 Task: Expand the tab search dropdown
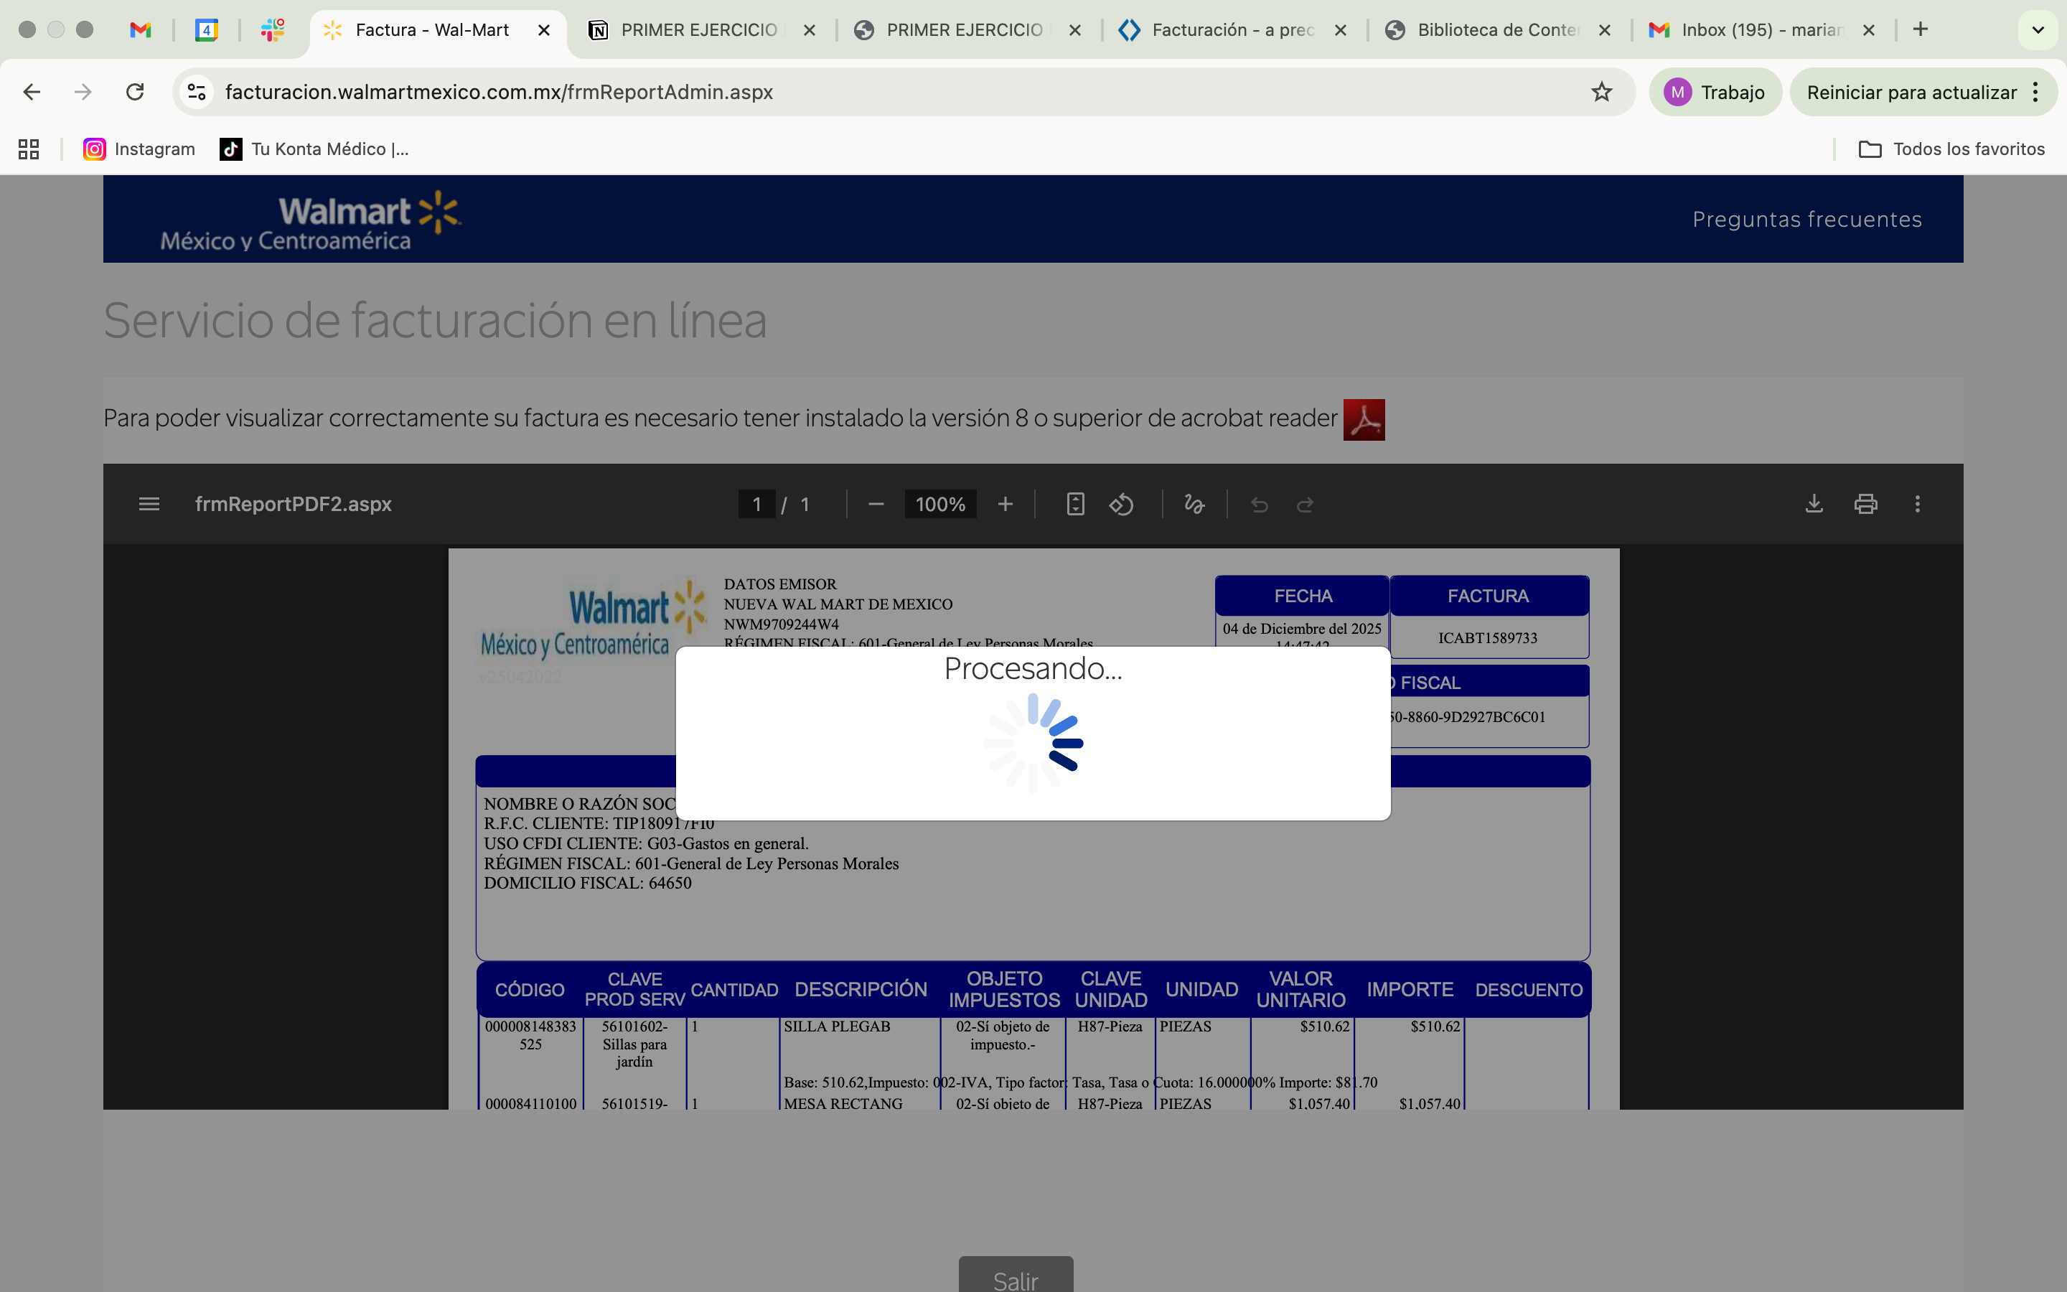pos(2038,30)
